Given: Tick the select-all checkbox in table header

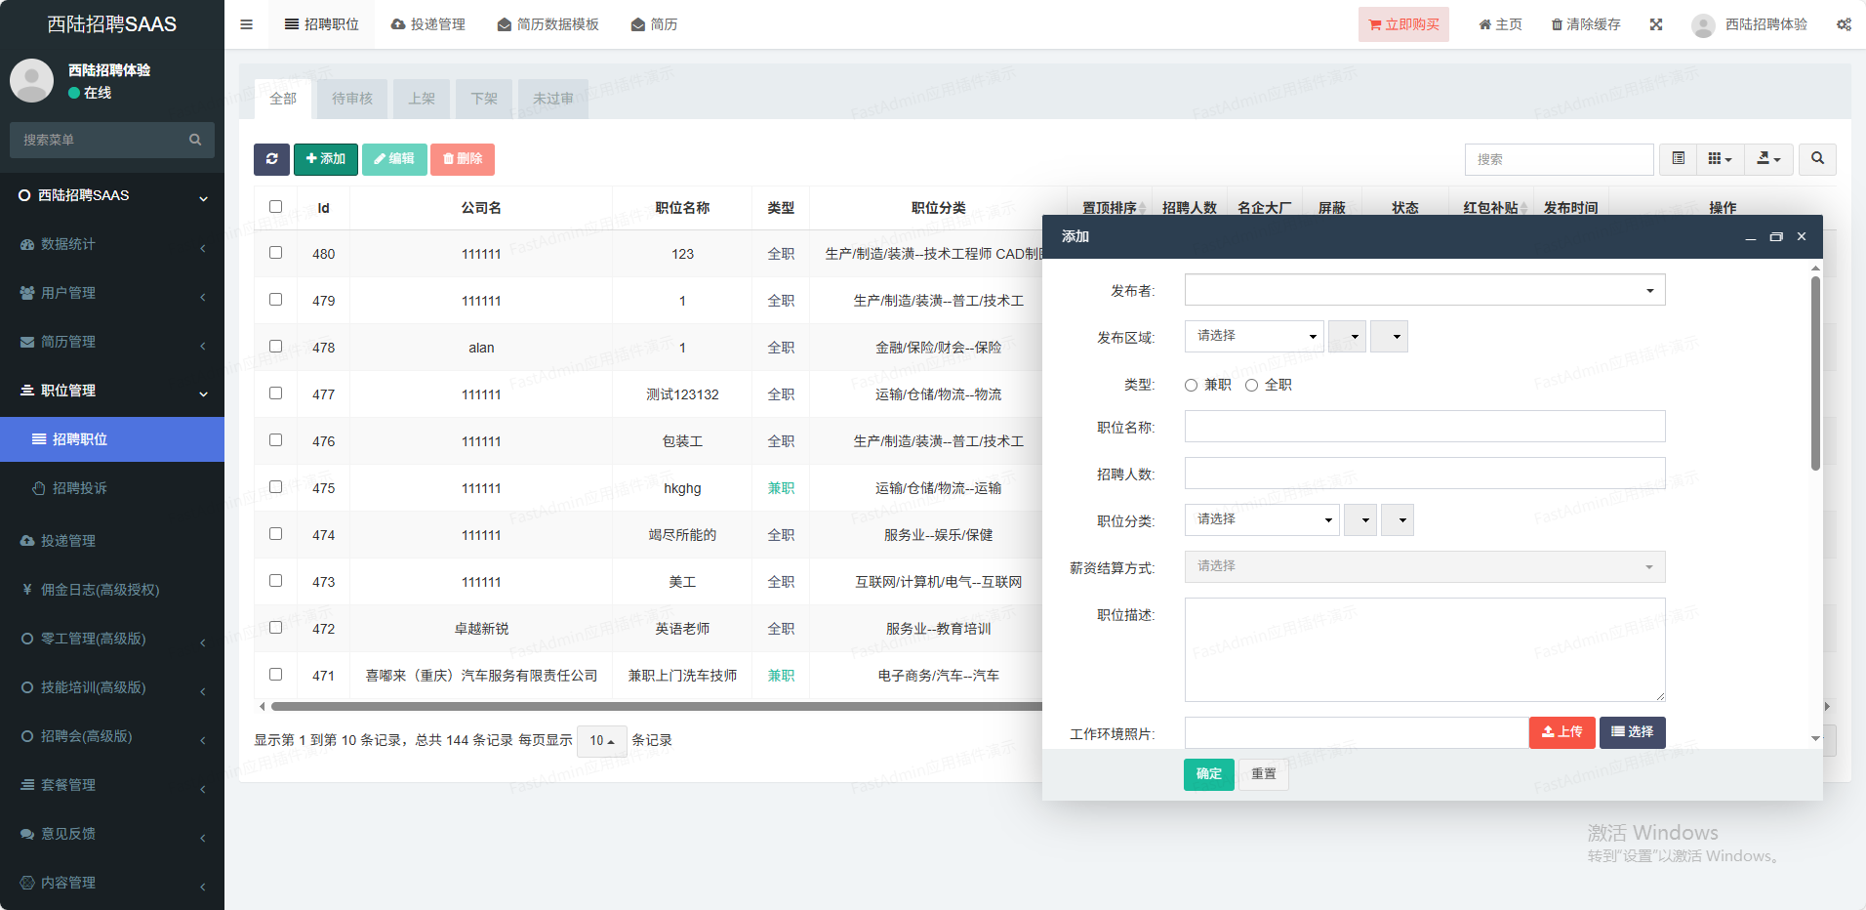Looking at the screenshot, I should [276, 207].
